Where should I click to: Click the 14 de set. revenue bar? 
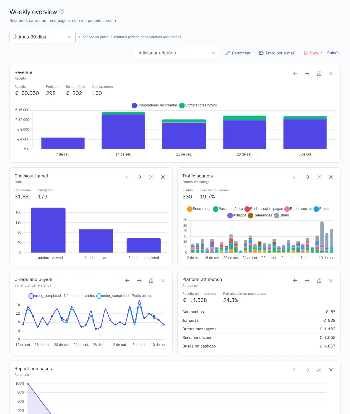[123, 130]
